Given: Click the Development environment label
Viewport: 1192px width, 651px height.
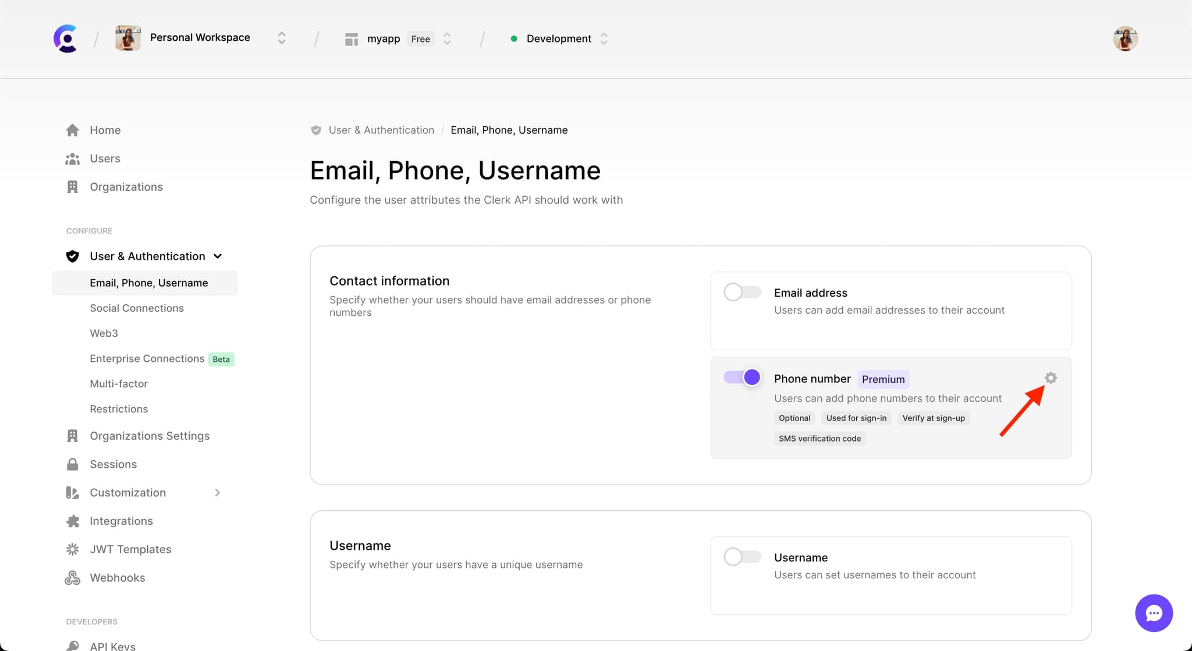Looking at the screenshot, I should [x=559, y=39].
